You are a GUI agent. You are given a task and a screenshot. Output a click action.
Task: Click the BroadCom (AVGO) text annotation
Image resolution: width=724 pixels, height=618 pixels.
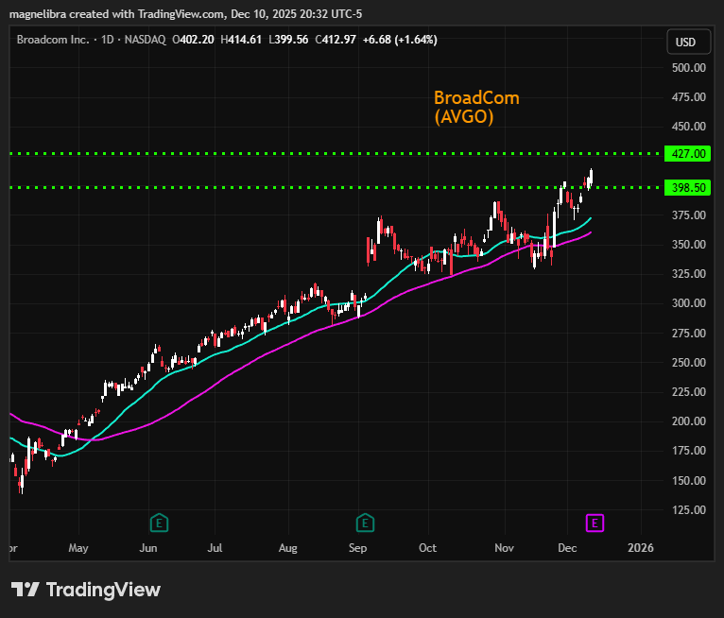point(476,107)
